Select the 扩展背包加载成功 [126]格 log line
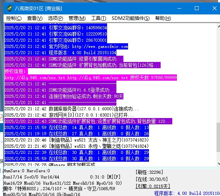220x196 pixels. [x=83, y=65]
